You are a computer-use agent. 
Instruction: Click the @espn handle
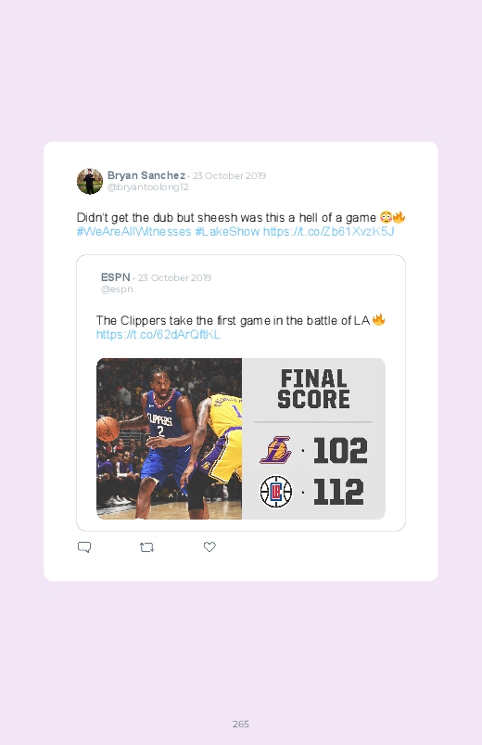tap(117, 289)
